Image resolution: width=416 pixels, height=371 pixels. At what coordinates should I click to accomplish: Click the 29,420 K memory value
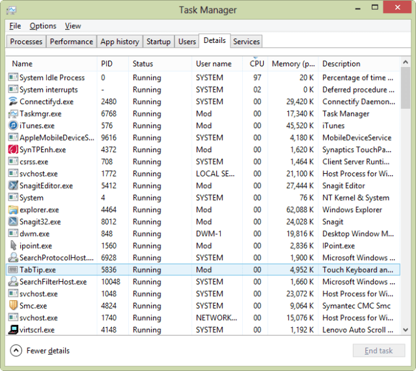tap(300, 102)
